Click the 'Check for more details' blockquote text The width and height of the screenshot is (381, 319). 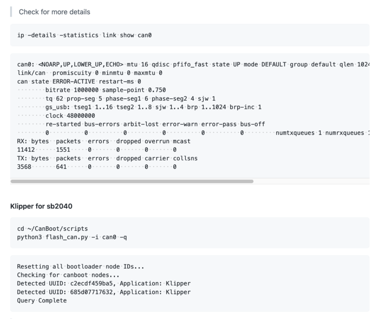(x=54, y=12)
